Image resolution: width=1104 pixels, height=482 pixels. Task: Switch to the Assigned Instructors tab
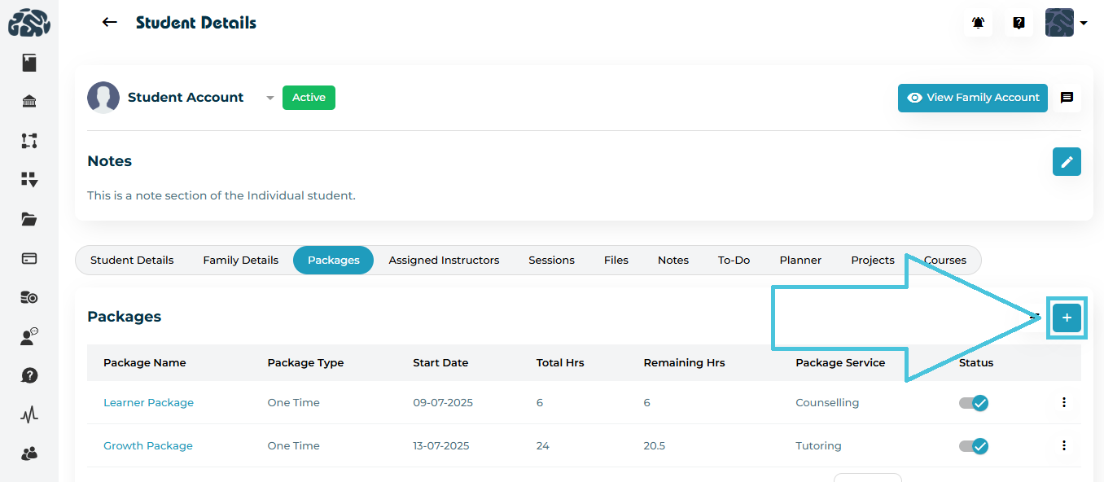coord(444,261)
